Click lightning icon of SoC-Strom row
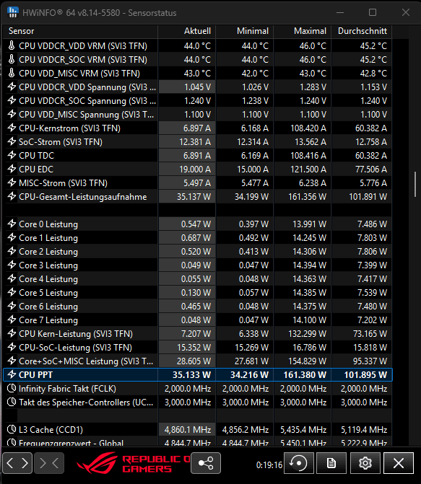This screenshot has width=421, height=484. coord(12,141)
